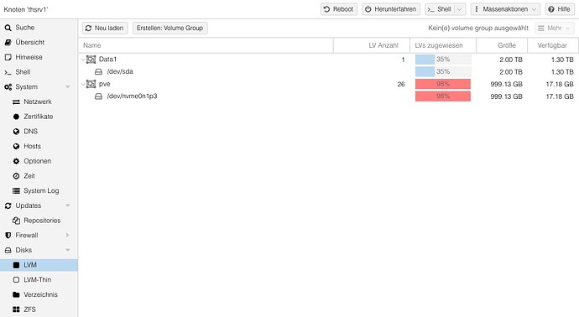Click Erstellen: Volume Group button

(x=170, y=28)
